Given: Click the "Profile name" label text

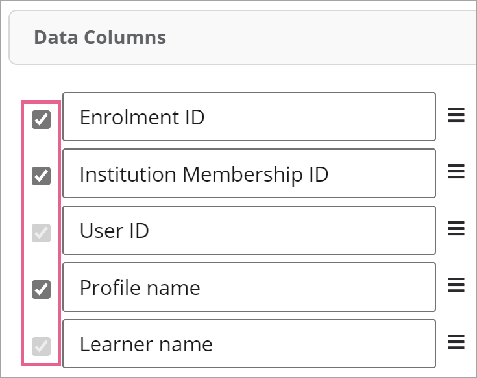Looking at the screenshot, I should click(140, 288).
